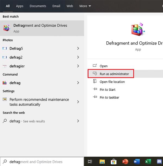Open File Explorer from the taskbar

tap(102, 162)
